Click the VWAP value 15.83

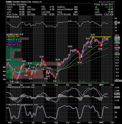52,14
